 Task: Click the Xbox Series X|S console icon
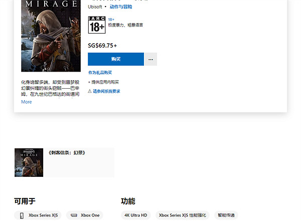pos(22,215)
